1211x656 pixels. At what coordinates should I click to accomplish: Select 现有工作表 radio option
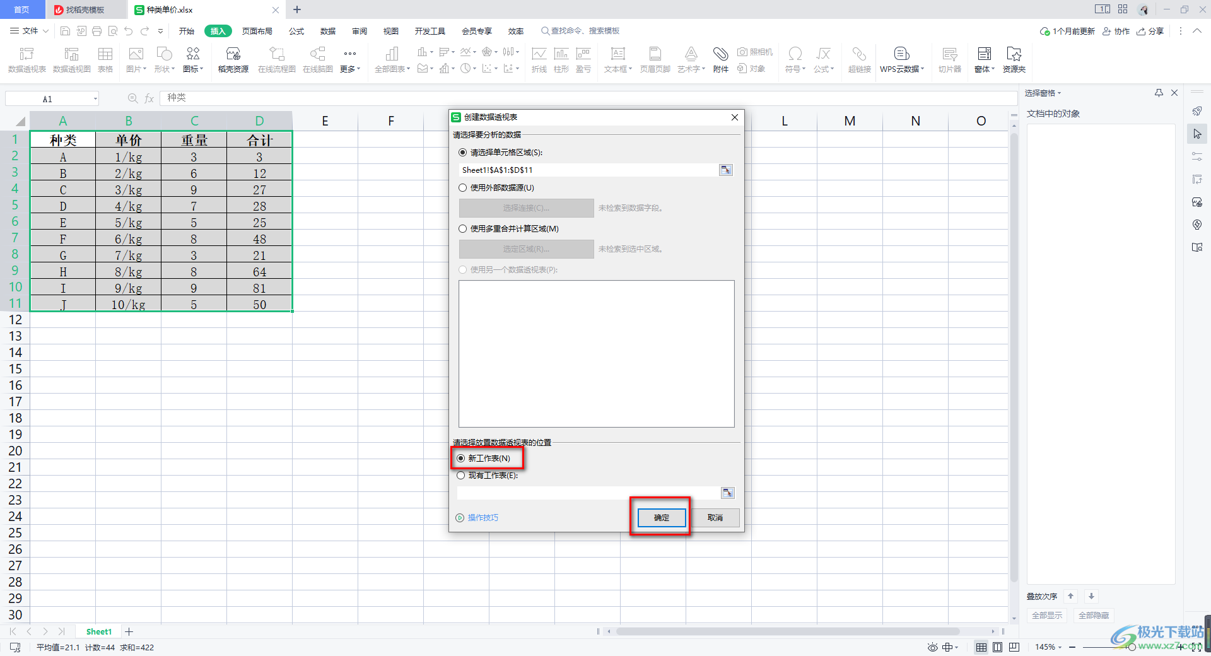coord(461,475)
